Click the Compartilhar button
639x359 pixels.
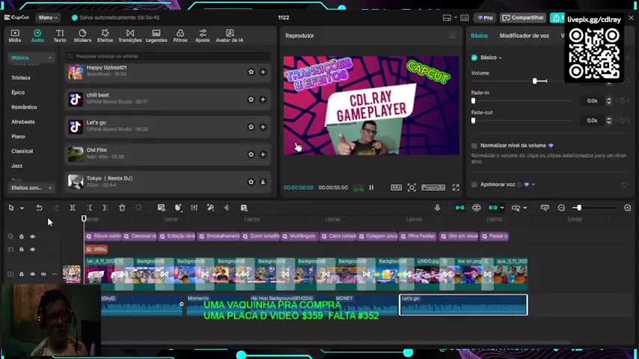click(x=523, y=17)
